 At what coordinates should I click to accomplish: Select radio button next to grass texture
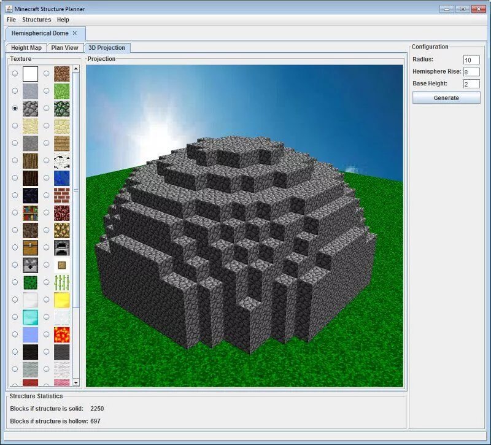tap(47, 91)
